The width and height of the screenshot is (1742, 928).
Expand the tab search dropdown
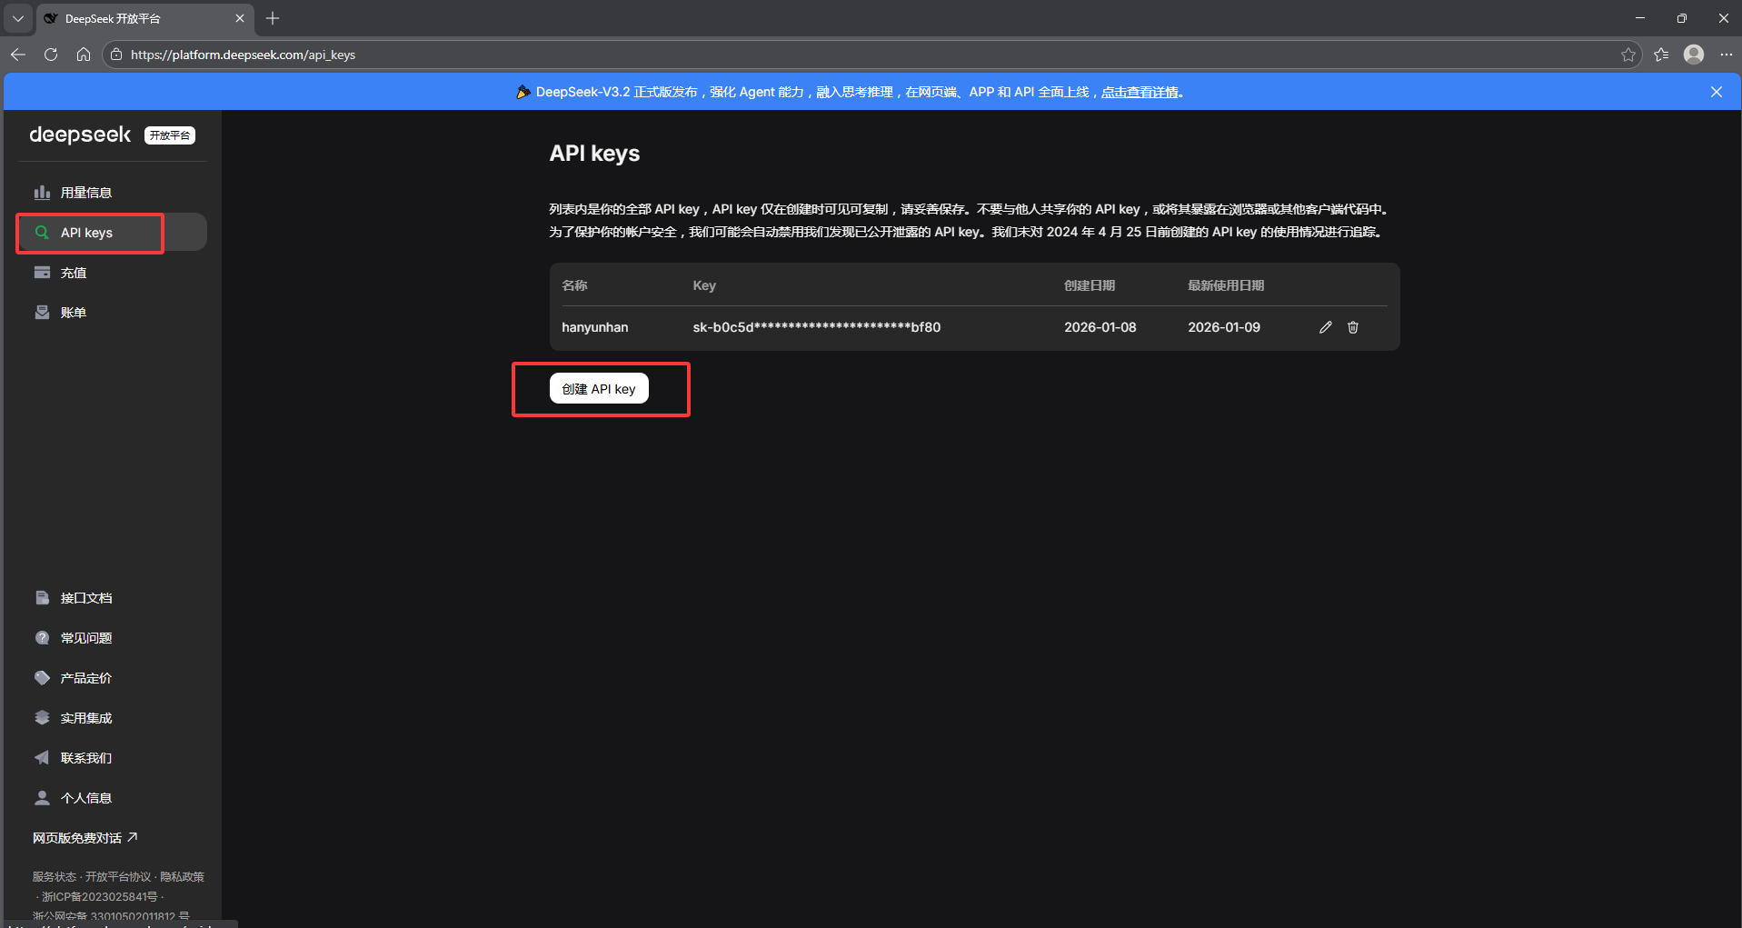[18, 18]
